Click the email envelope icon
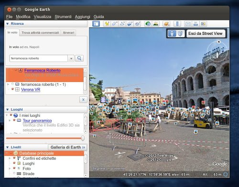Viewport: 239px width, 187px height. (188, 24)
